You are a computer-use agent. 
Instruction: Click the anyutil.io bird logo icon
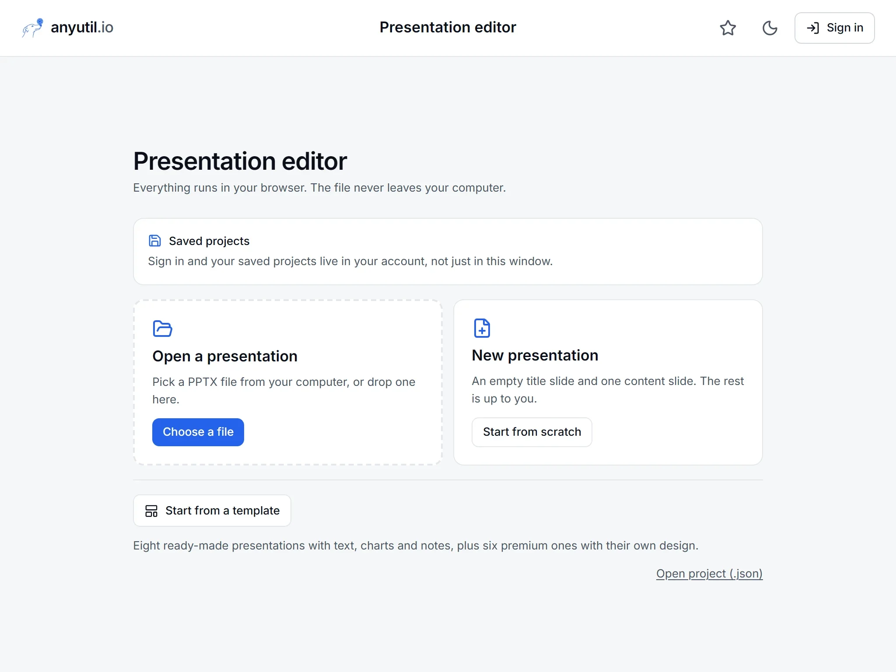pyautogui.click(x=33, y=28)
